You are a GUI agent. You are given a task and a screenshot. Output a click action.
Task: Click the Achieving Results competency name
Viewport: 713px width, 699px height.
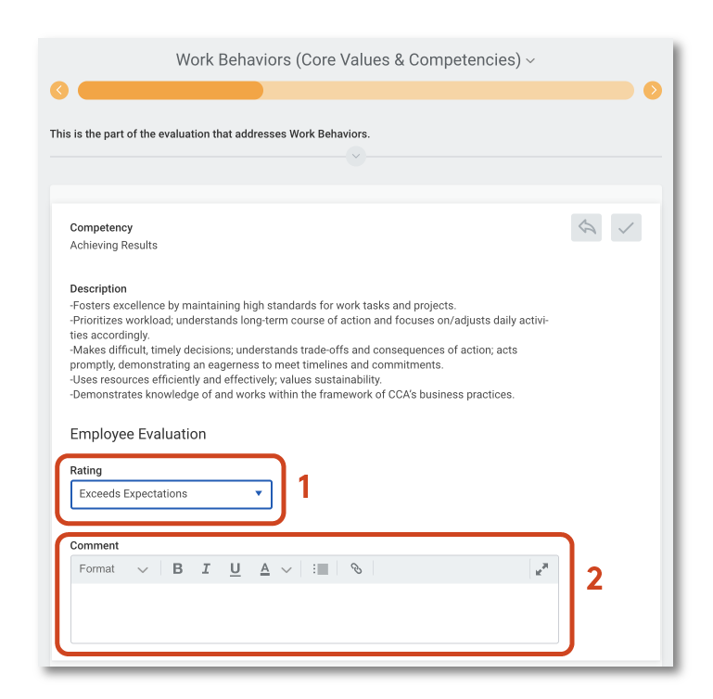pyautogui.click(x=114, y=246)
